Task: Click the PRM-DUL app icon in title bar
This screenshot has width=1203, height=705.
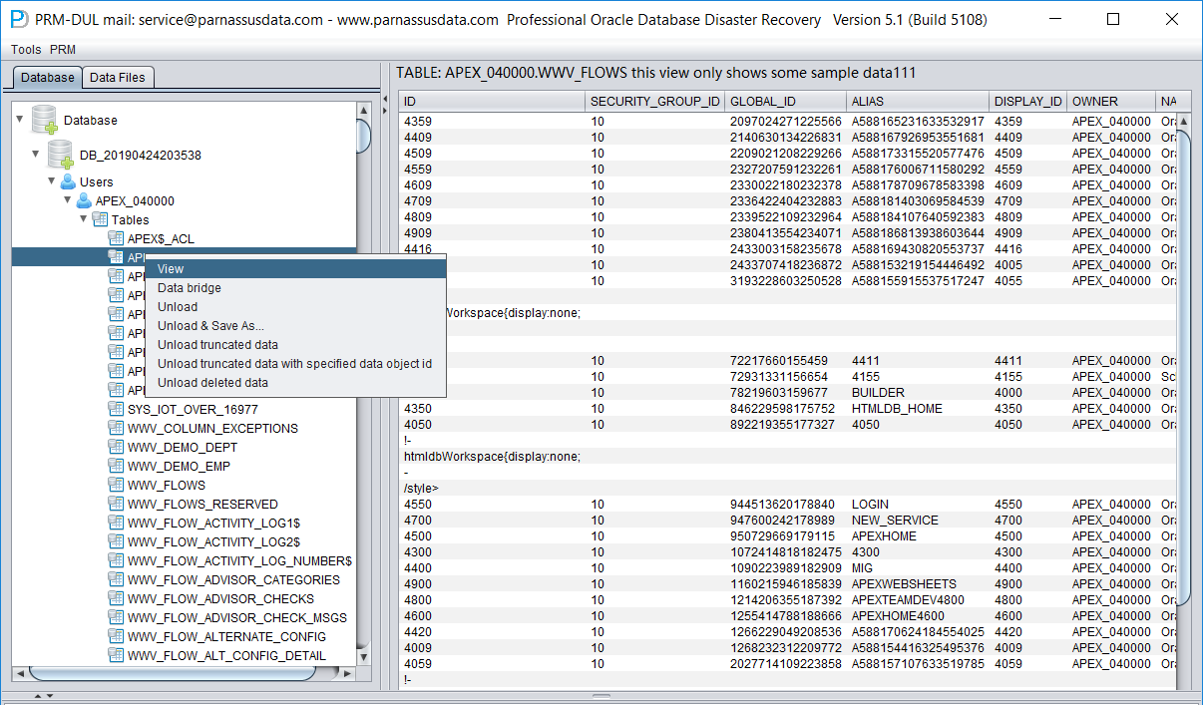Action: coord(18,19)
